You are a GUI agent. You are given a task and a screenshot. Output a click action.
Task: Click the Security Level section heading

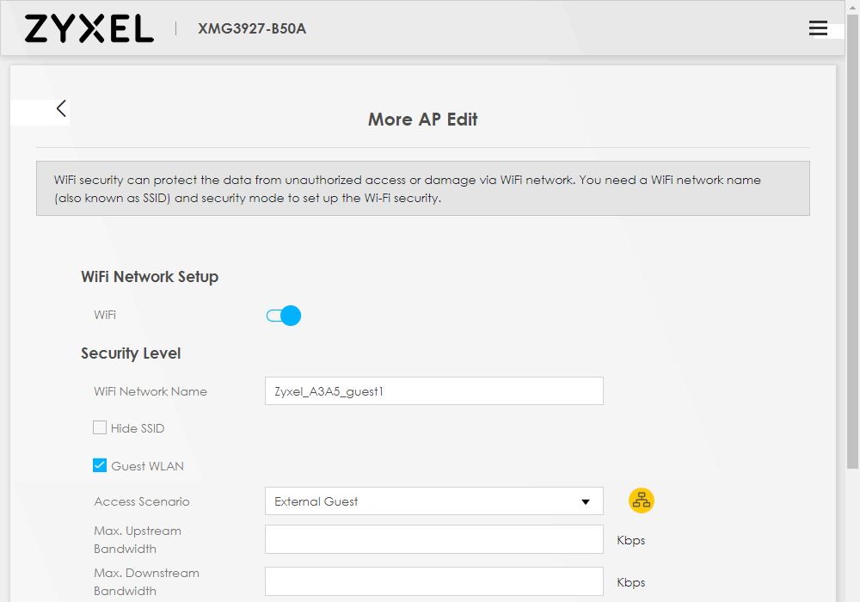pyautogui.click(x=131, y=353)
